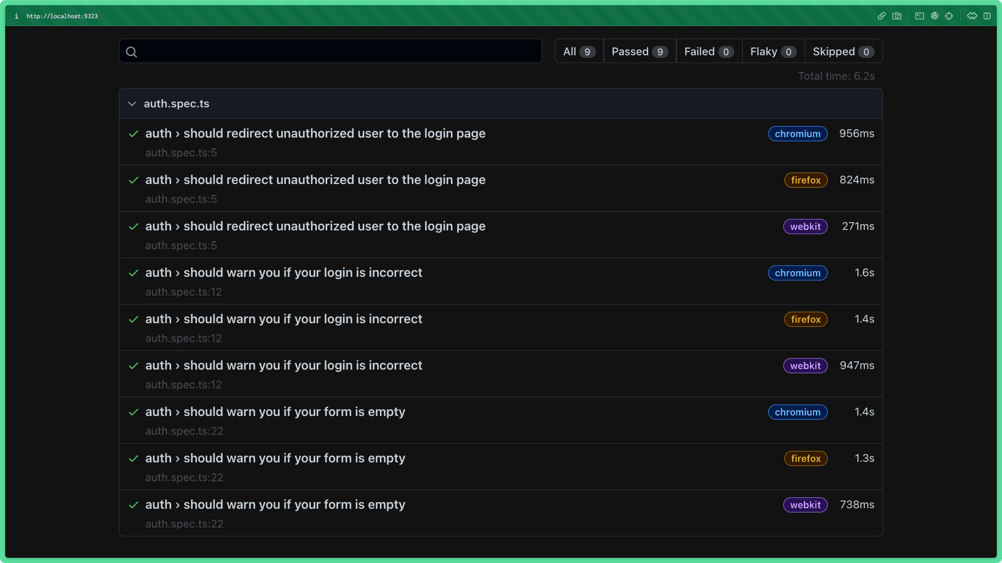Click the chromium badge on the redirect test
This screenshot has width=1002, height=563.
coord(797,133)
